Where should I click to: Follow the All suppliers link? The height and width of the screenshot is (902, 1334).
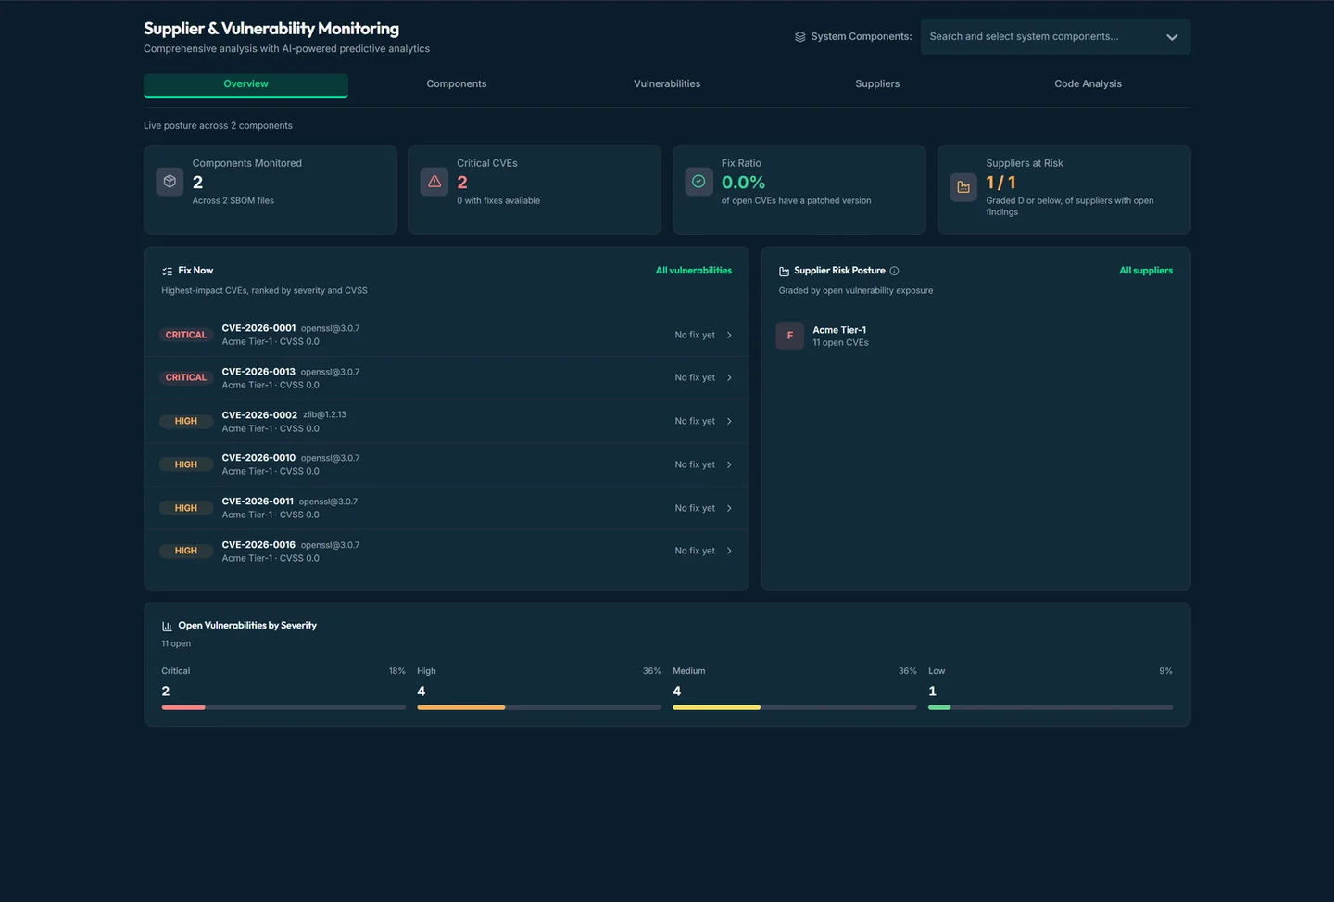pyautogui.click(x=1146, y=271)
